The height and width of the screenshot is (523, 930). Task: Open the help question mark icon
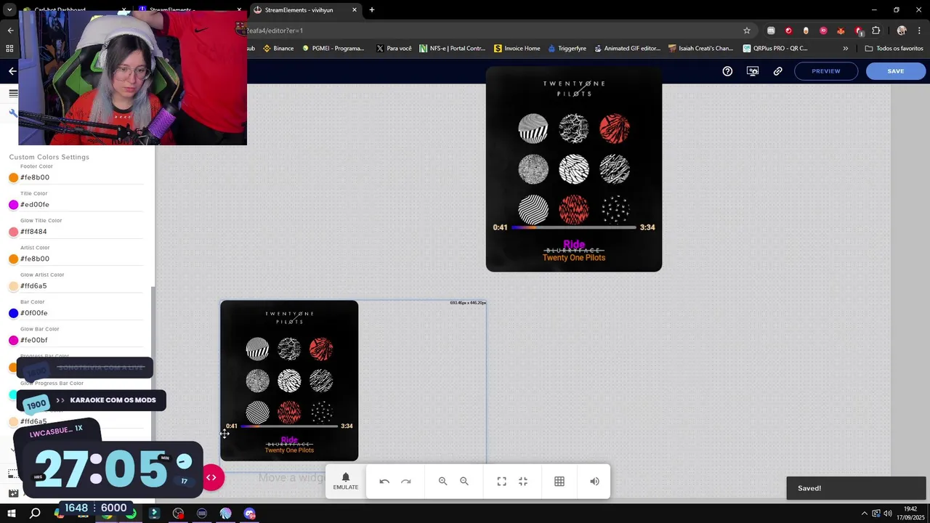(727, 71)
